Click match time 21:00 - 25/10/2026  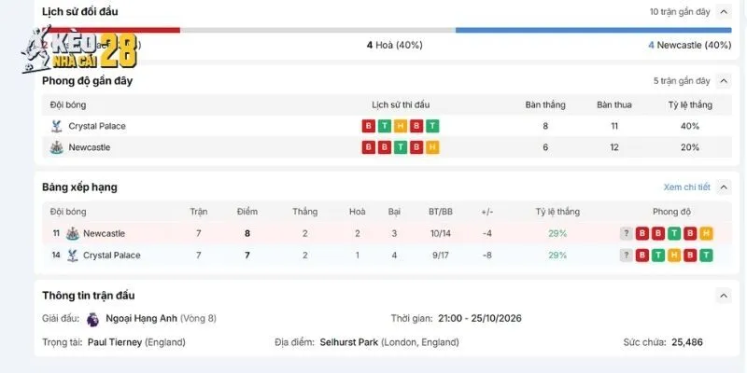tap(480, 318)
